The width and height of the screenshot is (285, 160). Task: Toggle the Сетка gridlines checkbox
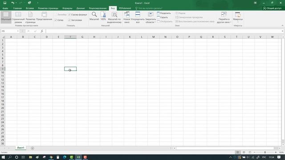click(x=56, y=20)
